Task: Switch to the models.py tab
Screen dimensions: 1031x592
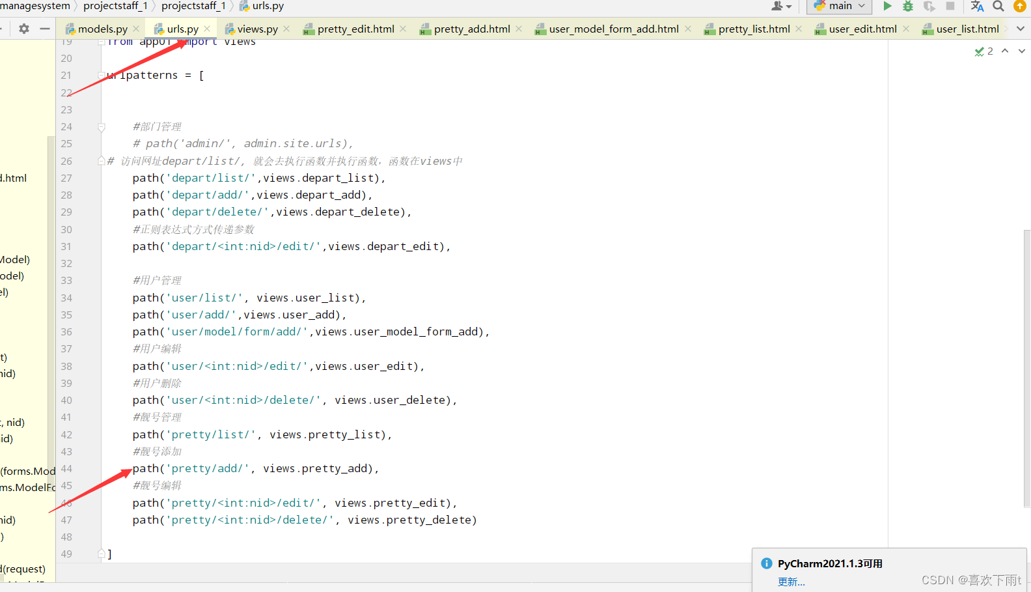Action: pyautogui.click(x=102, y=29)
